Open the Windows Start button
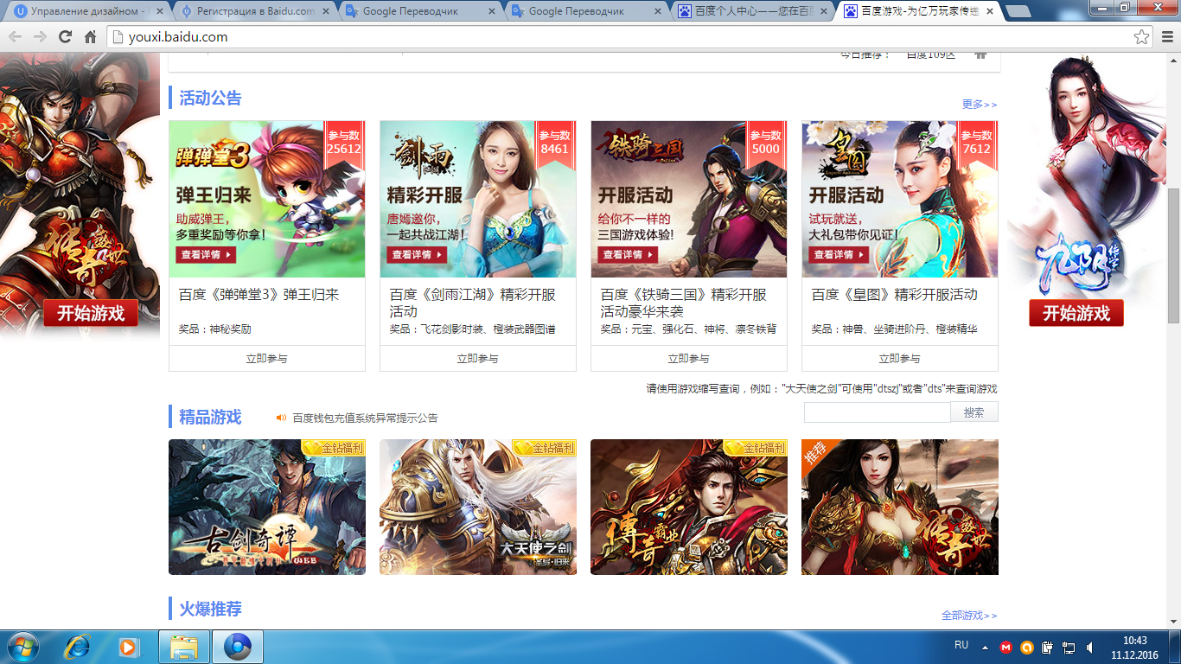 (x=23, y=647)
